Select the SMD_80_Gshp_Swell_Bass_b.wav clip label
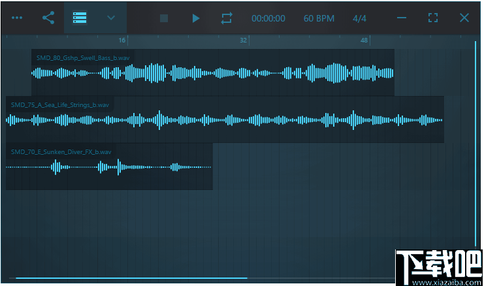484x286 pixels. [83, 57]
